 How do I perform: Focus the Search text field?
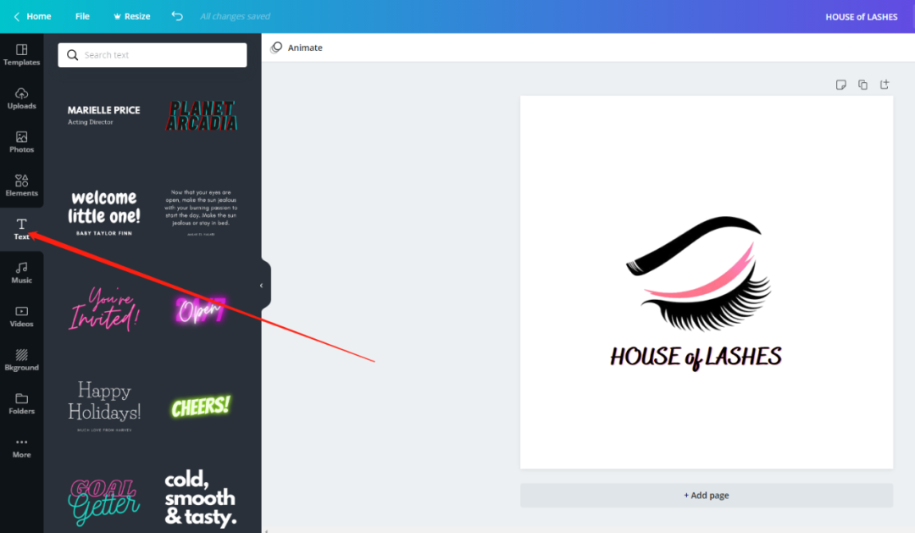(x=152, y=55)
